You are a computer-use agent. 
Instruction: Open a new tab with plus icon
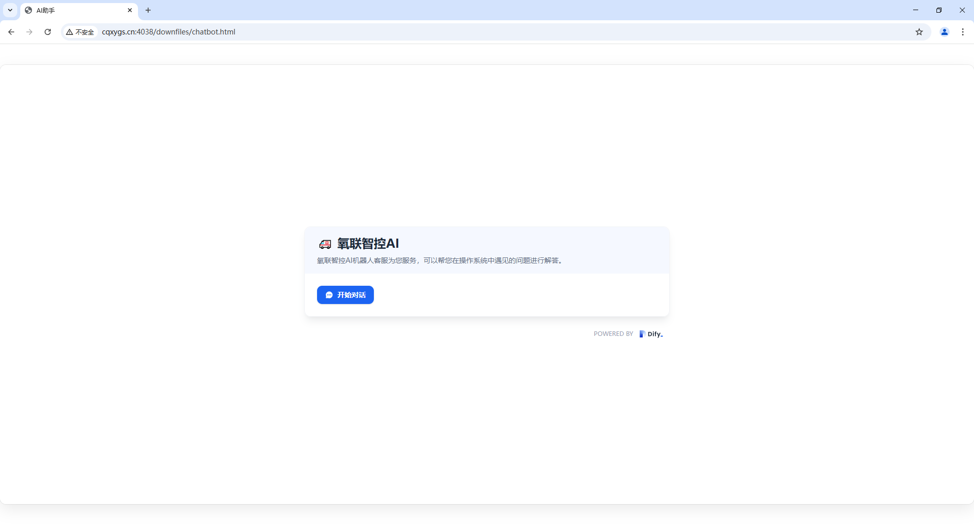(x=148, y=10)
